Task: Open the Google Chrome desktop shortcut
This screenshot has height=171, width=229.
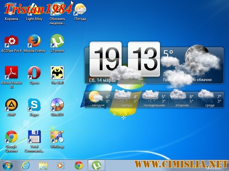Action: (11, 137)
